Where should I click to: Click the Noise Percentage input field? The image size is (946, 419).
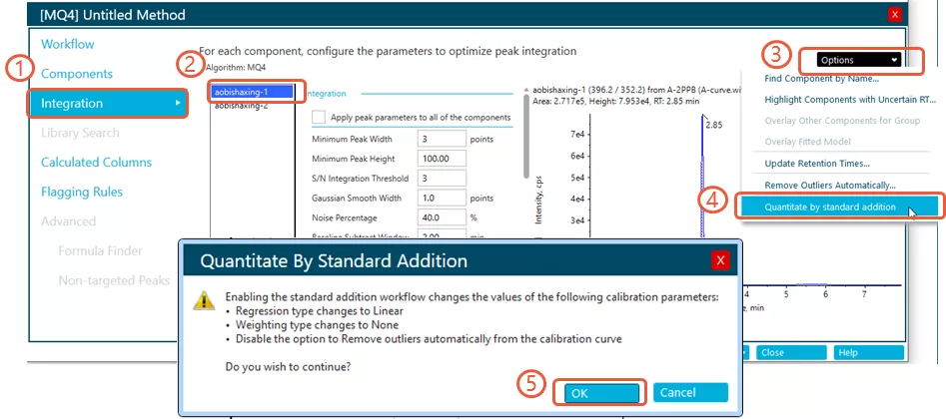pyautogui.click(x=441, y=217)
